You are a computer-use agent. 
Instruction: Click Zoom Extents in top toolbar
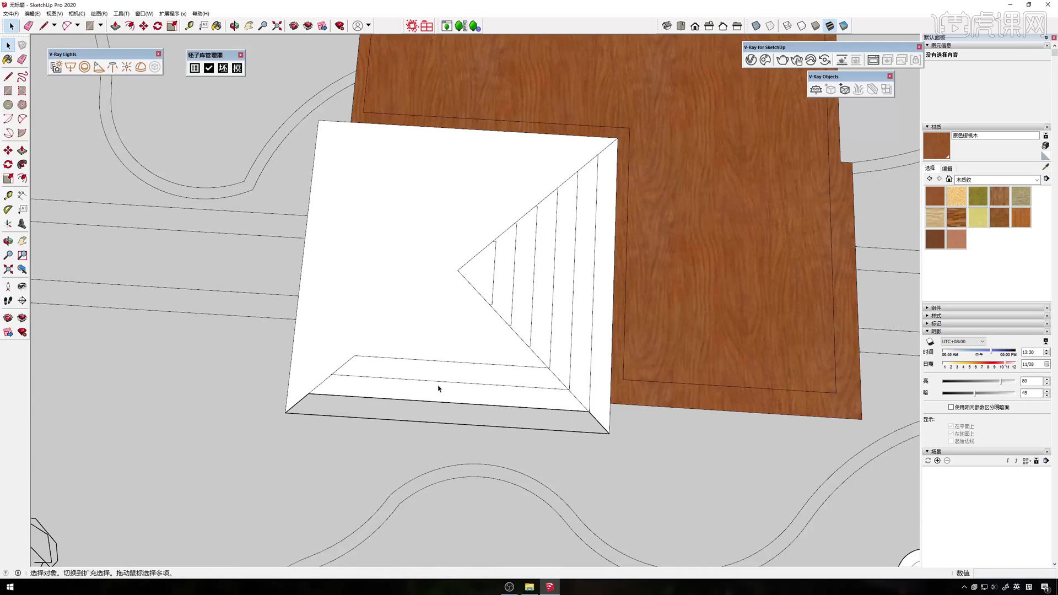coord(277,26)
